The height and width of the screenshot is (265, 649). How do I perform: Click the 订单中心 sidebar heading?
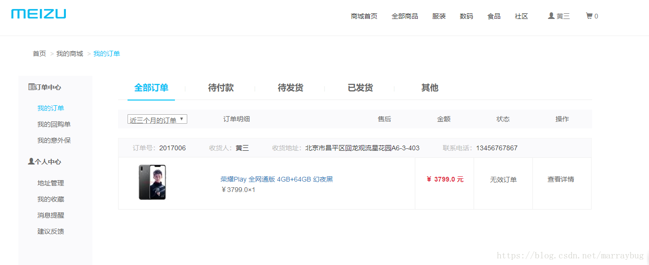pyautogui.click(x=48, y=87)
